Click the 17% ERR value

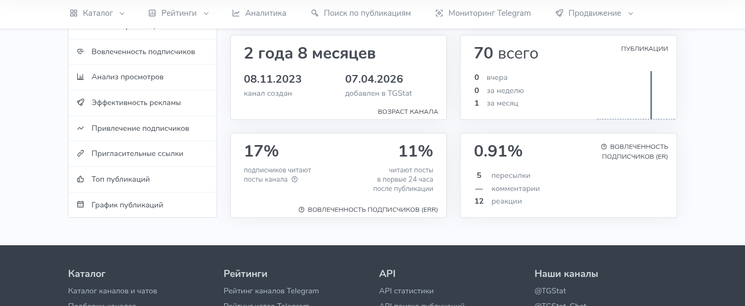[x=261, y=151]
